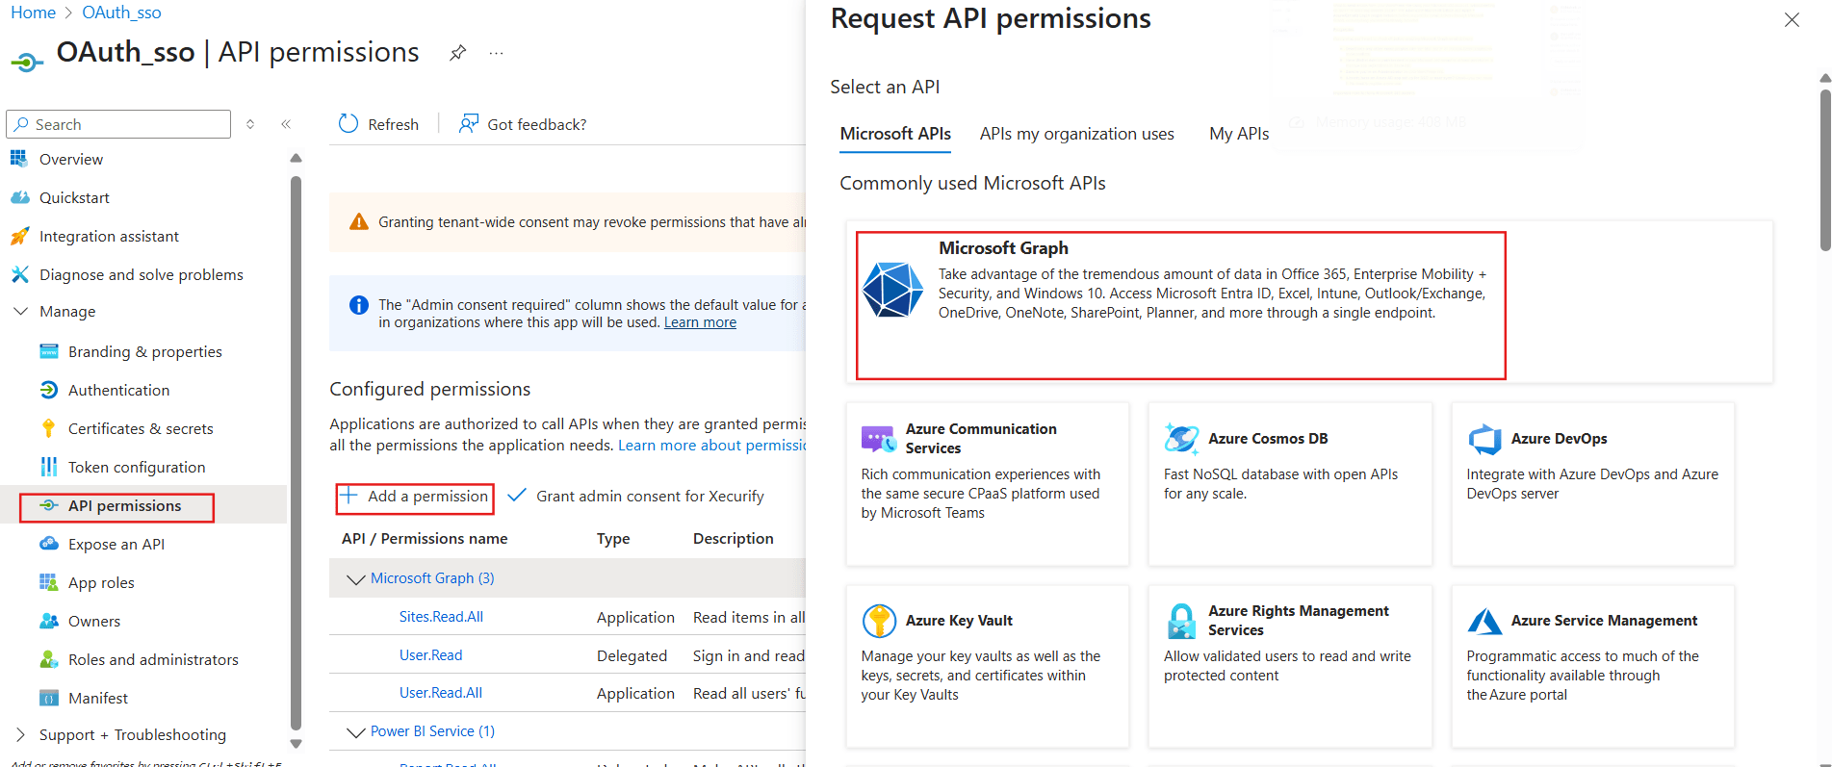Collapse the Power BI Service (1) group
This screenshot has width=1832, height=767.
pyautogui.click(x=355, y=731)
